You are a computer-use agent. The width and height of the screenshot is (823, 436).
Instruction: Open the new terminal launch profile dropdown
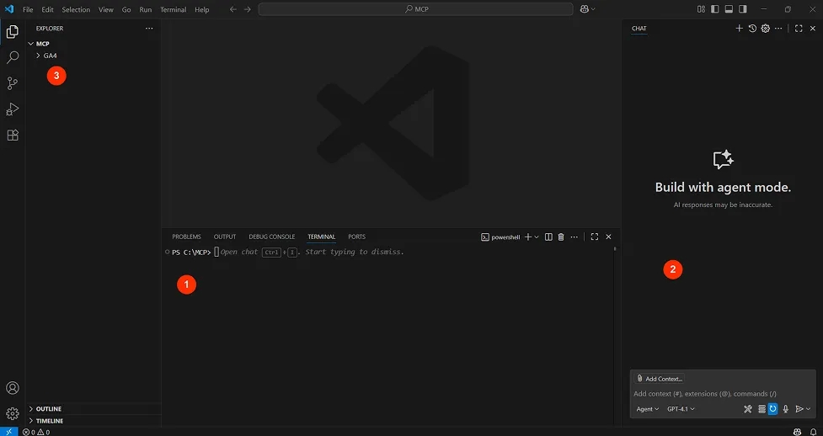click(537, 237)
